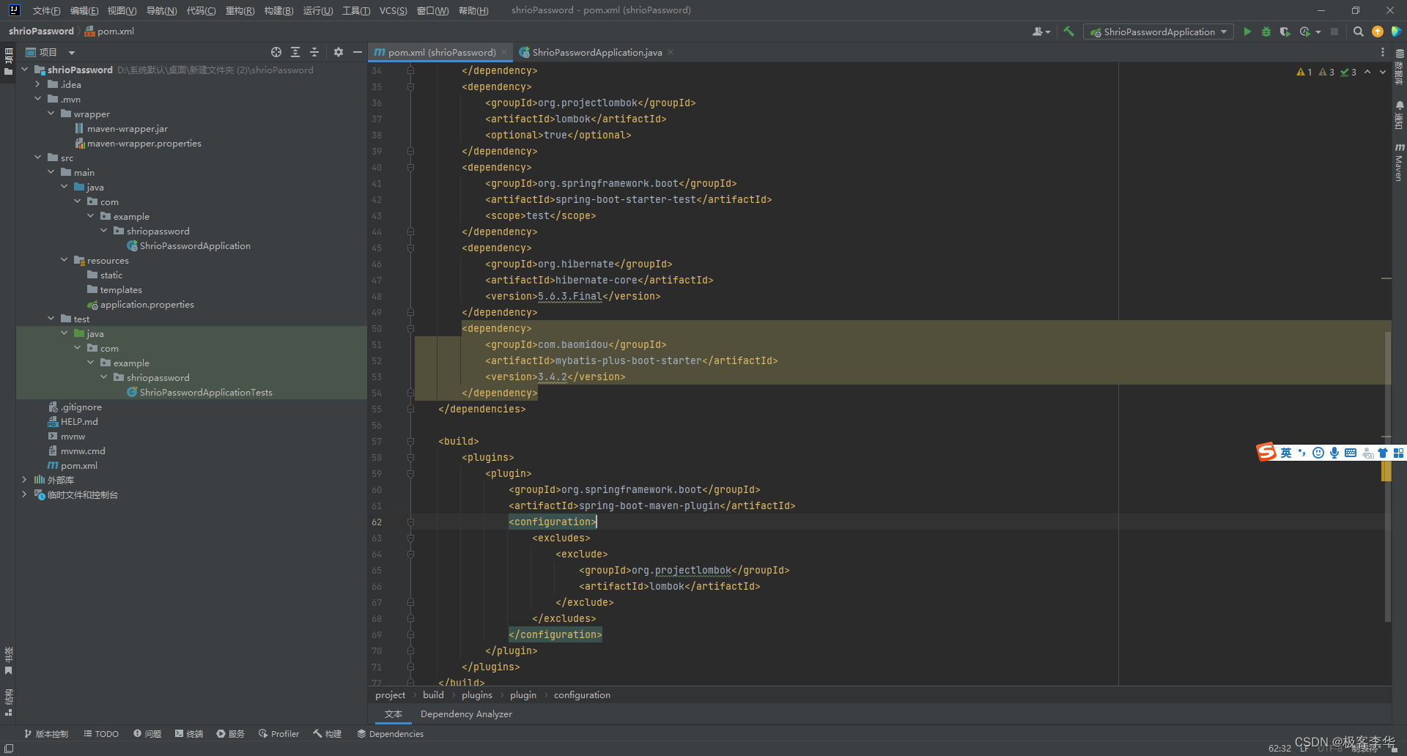This screenshot has width=1407, height=756.
Task: Expand all nodes via the project panel icon
Action: click(x=295, y=52)
